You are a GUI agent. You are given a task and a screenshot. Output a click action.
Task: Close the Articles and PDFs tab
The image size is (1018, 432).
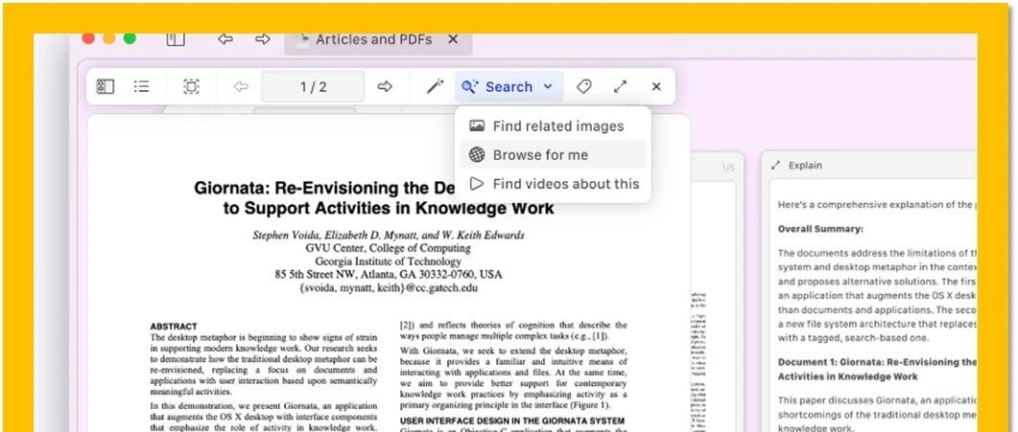453,39
